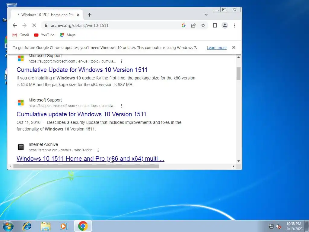Dismiss the Chrome update notification bar

[234, 47]
